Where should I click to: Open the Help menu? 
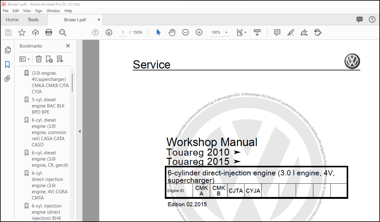pyautogui.click(x=68, y=11)
